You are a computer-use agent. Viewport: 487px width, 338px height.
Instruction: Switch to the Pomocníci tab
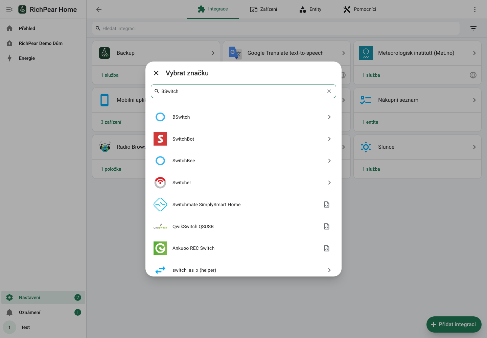pos(360,9)
